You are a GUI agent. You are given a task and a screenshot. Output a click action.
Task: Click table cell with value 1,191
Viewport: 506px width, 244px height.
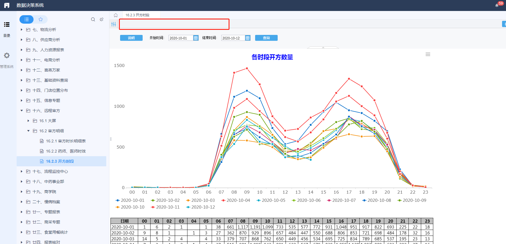(x=255, y=227)
